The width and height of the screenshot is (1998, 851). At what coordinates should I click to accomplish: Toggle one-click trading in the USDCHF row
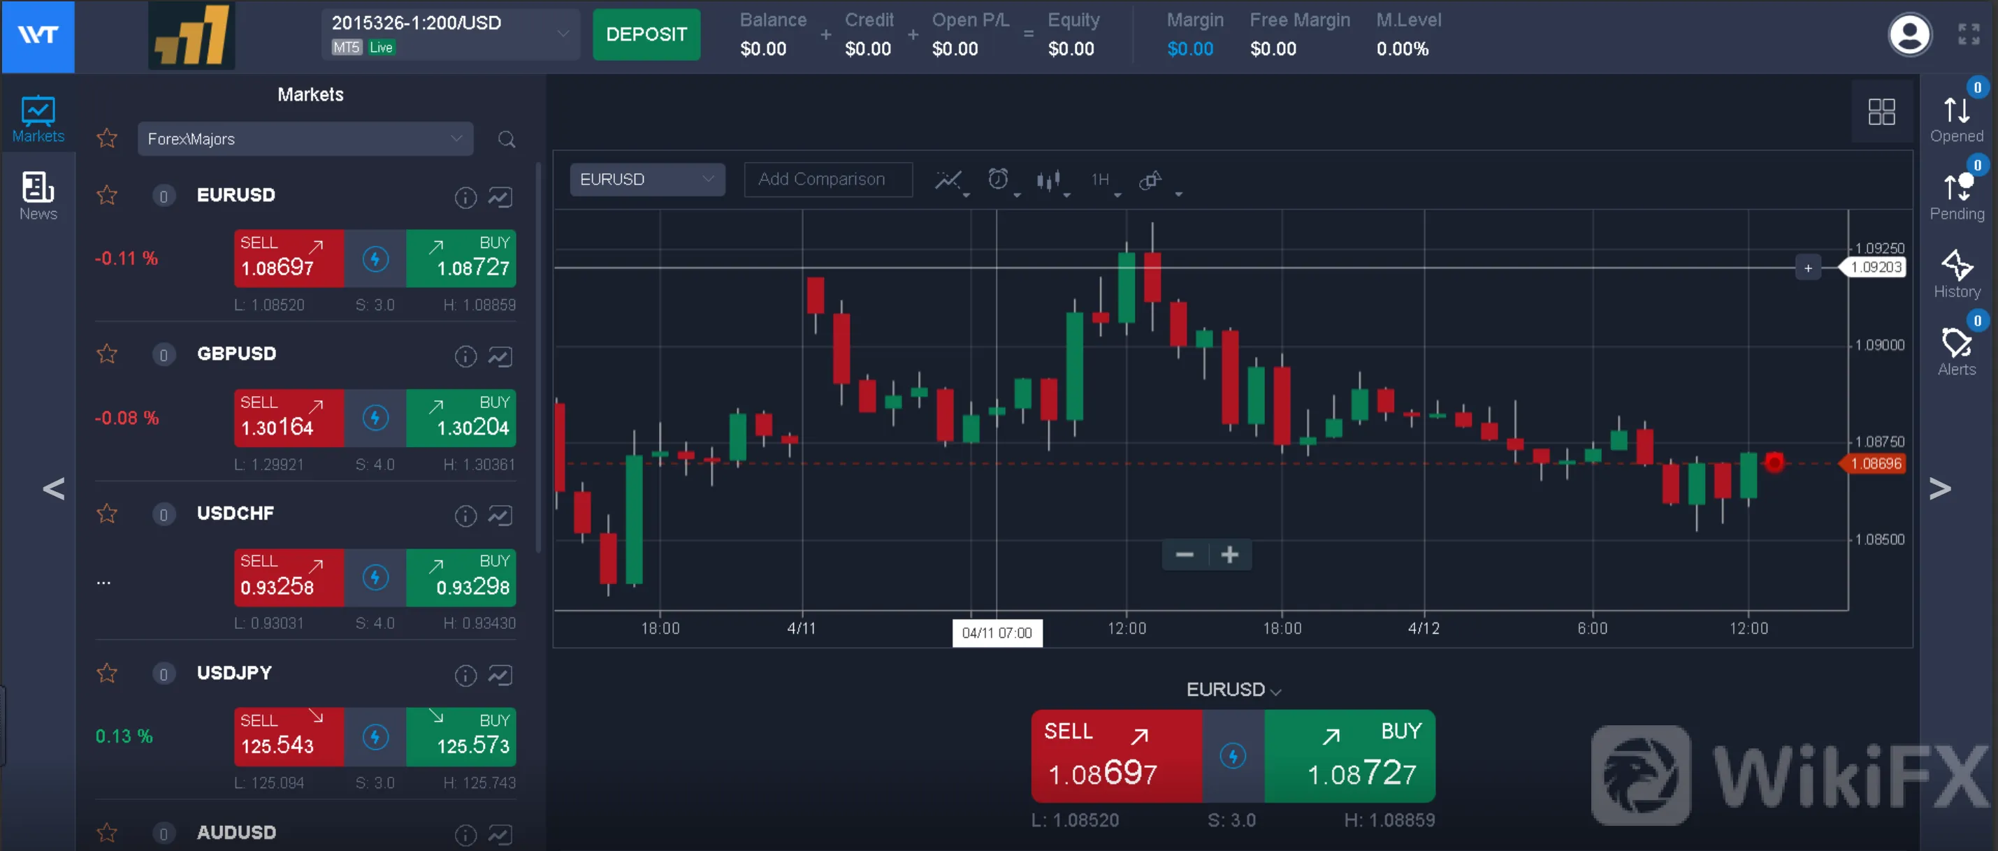[375, 577]
